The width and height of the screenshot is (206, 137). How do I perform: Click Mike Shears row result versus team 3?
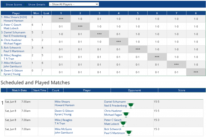coord(99,19)
